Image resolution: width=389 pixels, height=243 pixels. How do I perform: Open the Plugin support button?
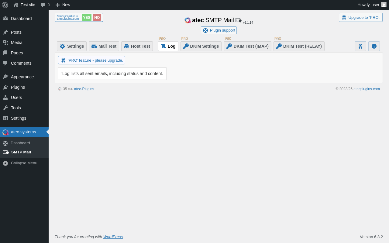click(219, 30)
